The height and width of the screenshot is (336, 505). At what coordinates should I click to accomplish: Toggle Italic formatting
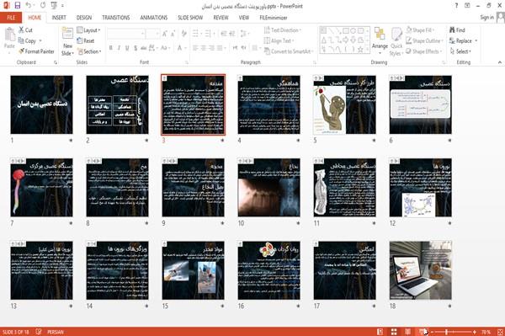point(119,48)
